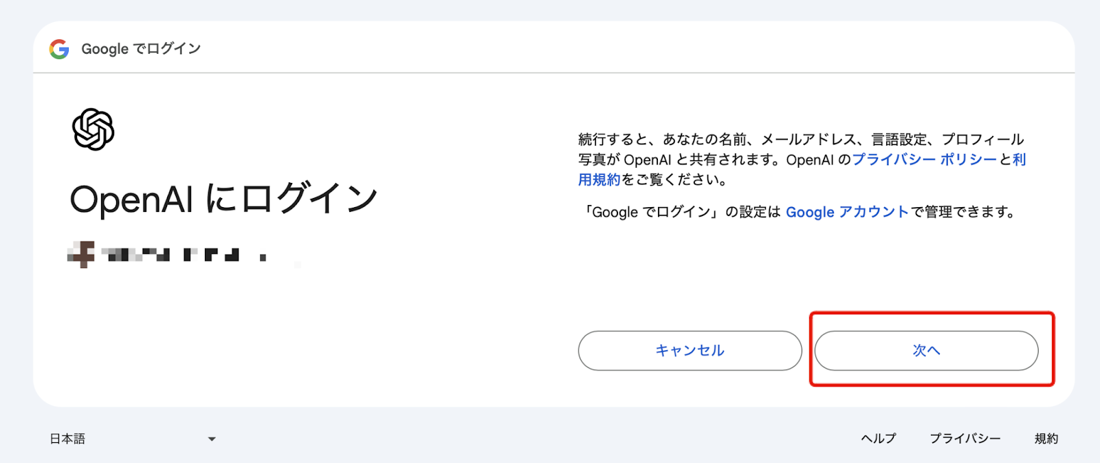Click the '言語設定' word in consent text
This screenshot has width=1100, height=463.
[x=899, y=140]
